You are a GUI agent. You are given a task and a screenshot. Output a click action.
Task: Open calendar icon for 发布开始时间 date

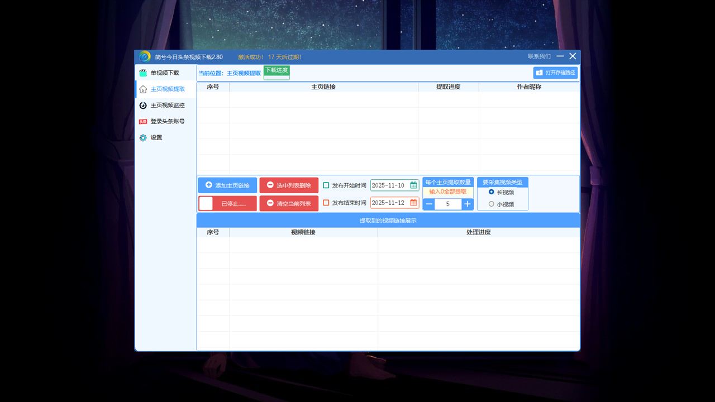[x=413, y=185]
